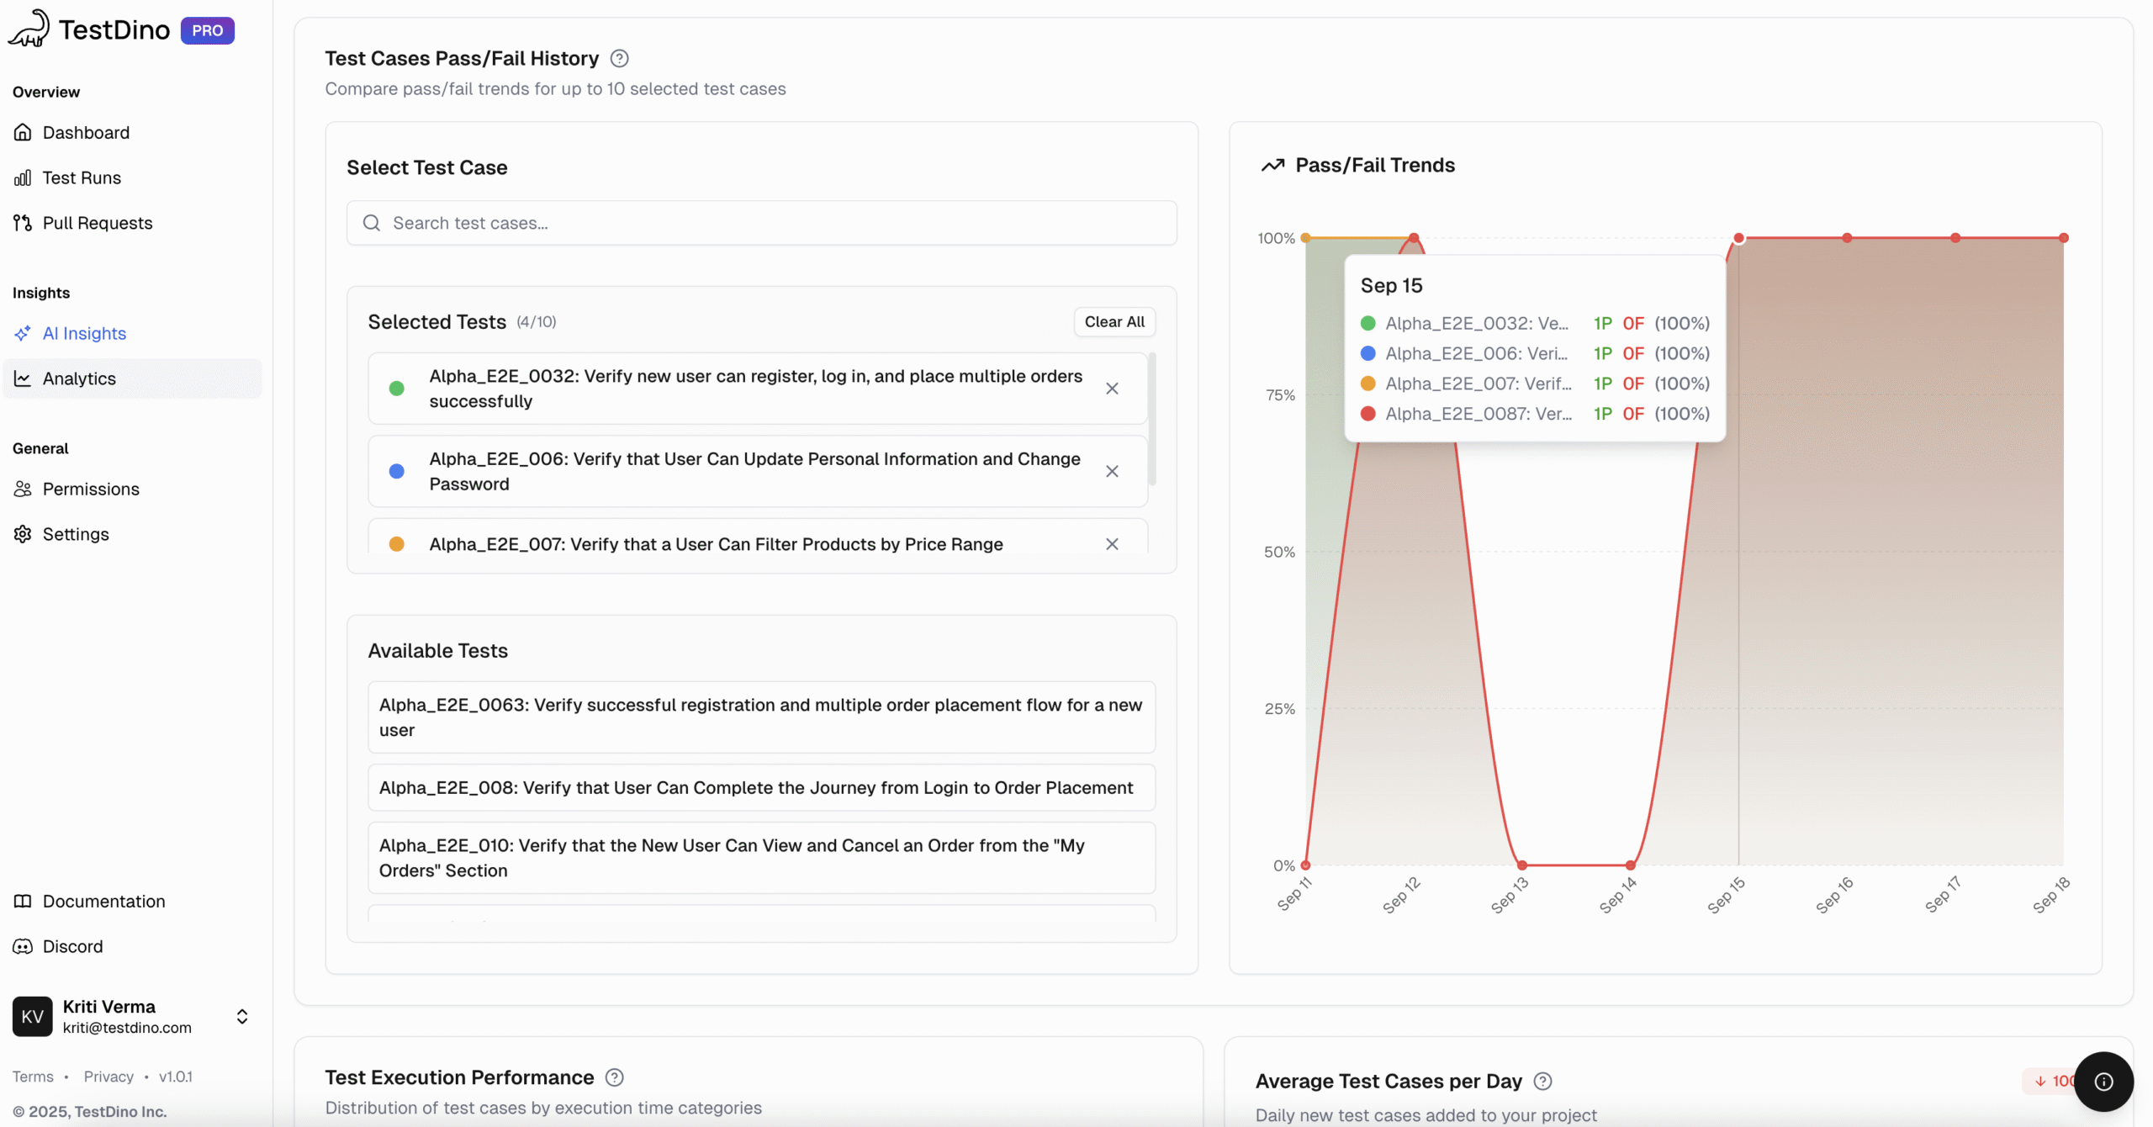Select the Sep 15 data point on the trend chart
Viewport: 2153px width, 1127px height.
click(x=1739, y=237)
